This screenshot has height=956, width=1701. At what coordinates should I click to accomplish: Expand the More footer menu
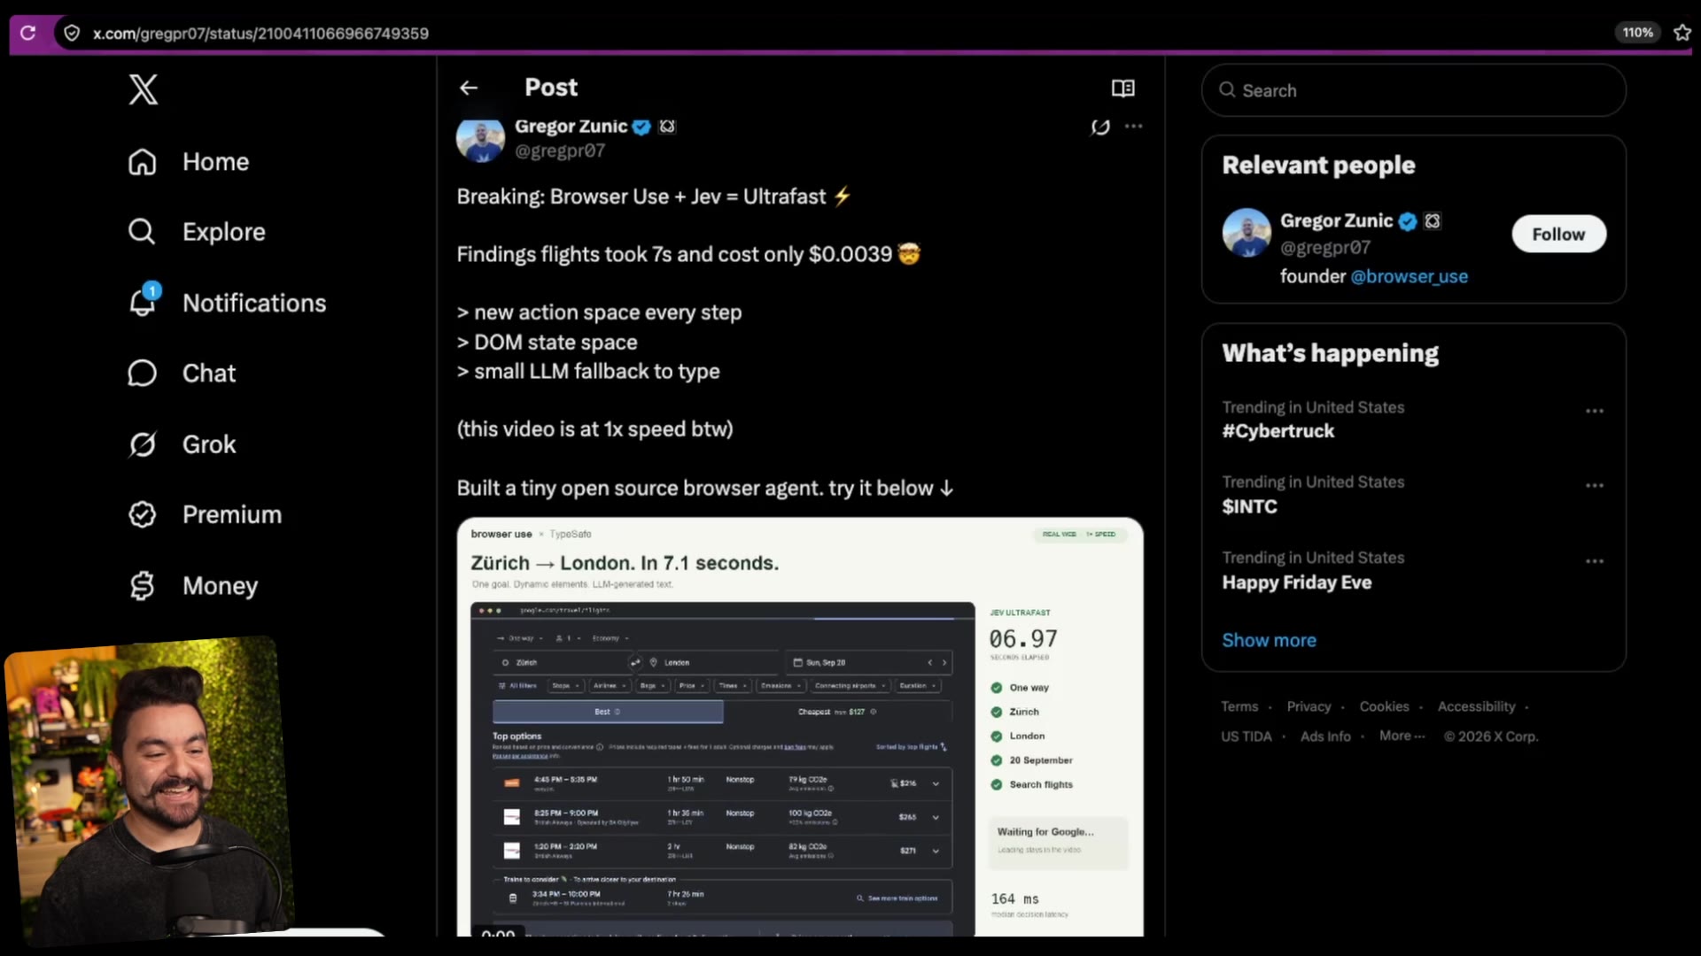click(x=1402, y=736)
